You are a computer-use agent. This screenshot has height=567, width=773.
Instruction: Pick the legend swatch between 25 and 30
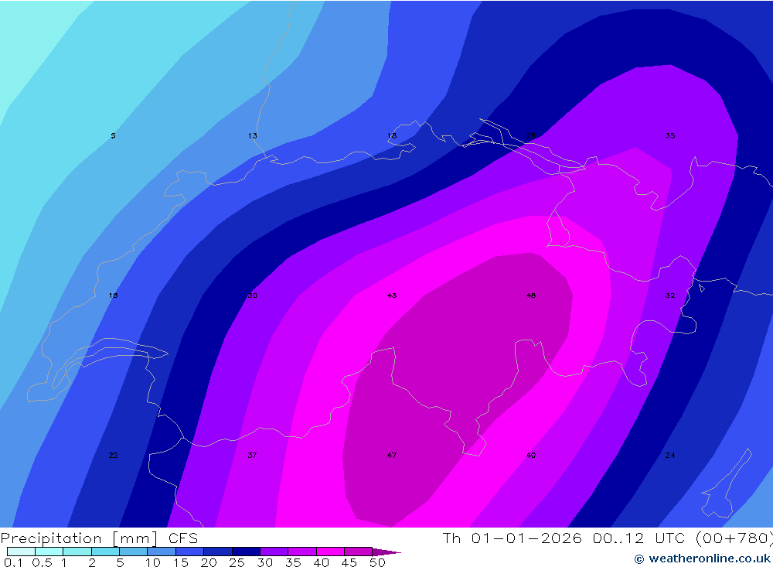click(246, 552)
